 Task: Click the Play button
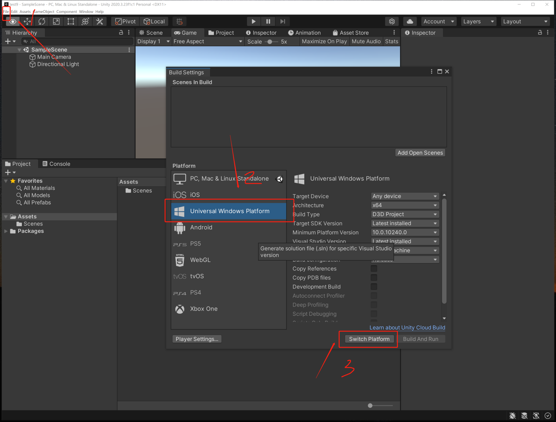pos(254,21)
